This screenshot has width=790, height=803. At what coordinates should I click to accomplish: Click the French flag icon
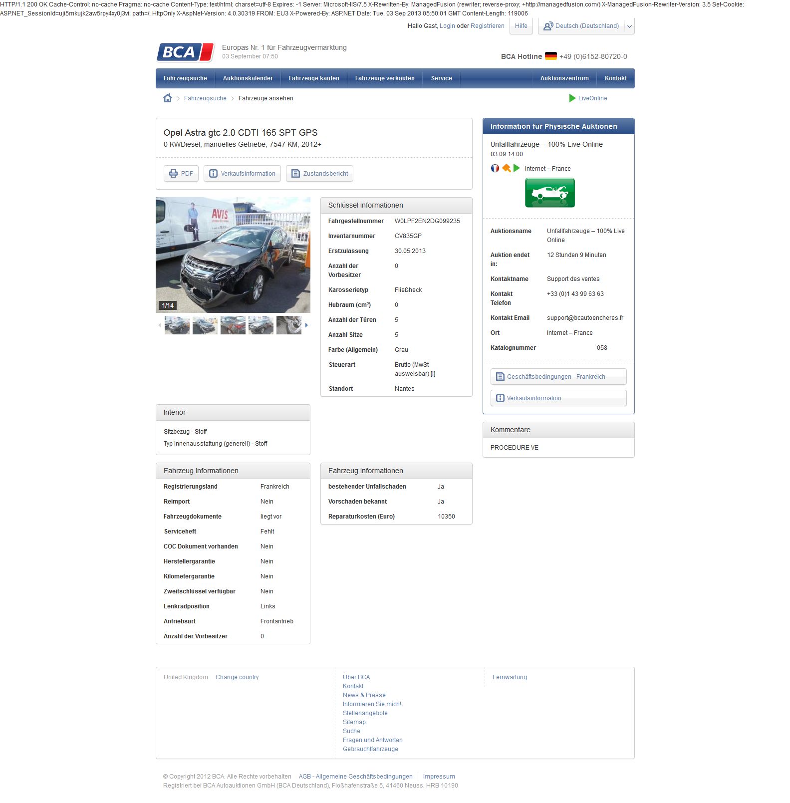pyautogui.click(x=495, y=168)
